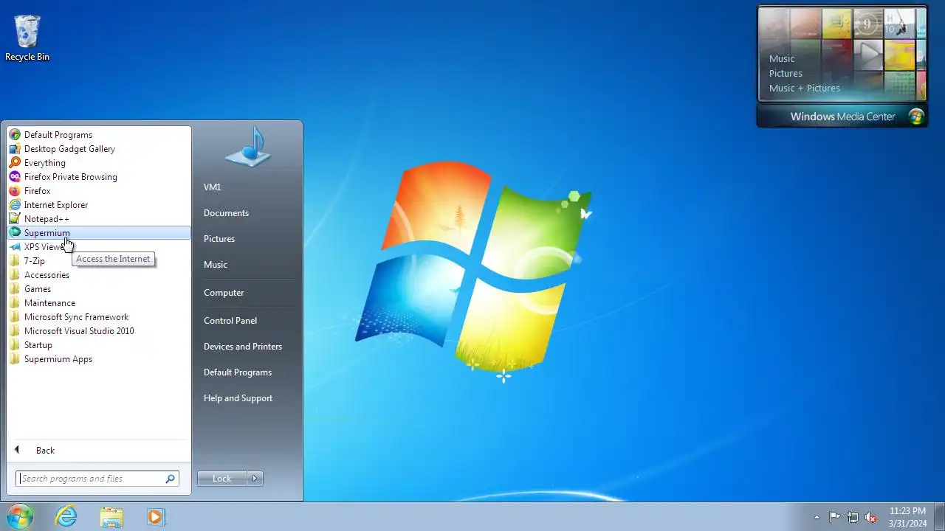Image resolution: width=945 pixels, height=531 pixels.
Task: Click the user account music note picture
Action: (248, 146)
